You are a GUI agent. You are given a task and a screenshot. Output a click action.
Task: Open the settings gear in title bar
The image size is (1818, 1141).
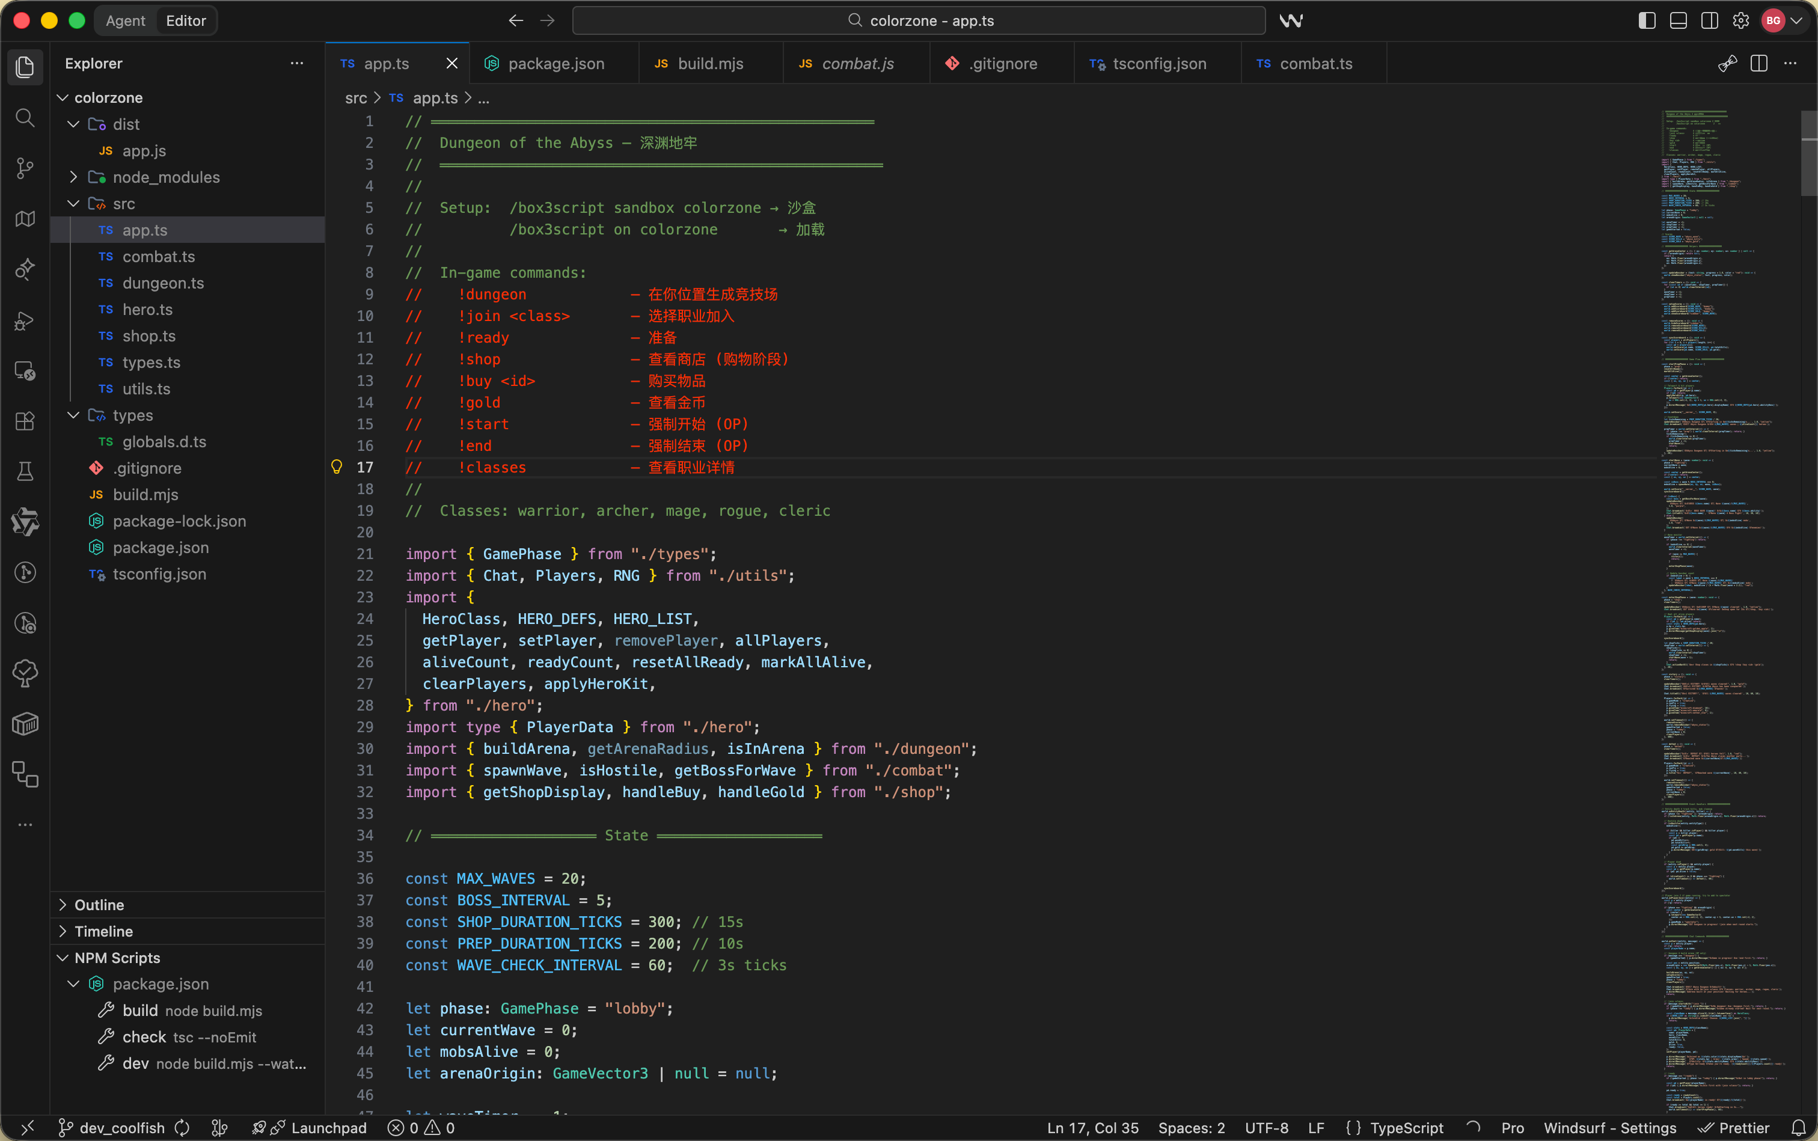pos(1741,20)
